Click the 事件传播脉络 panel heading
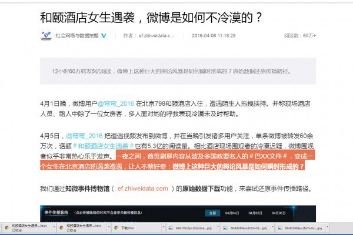The width and height of the screenshot is (353, 235). [x=56, y=213]
